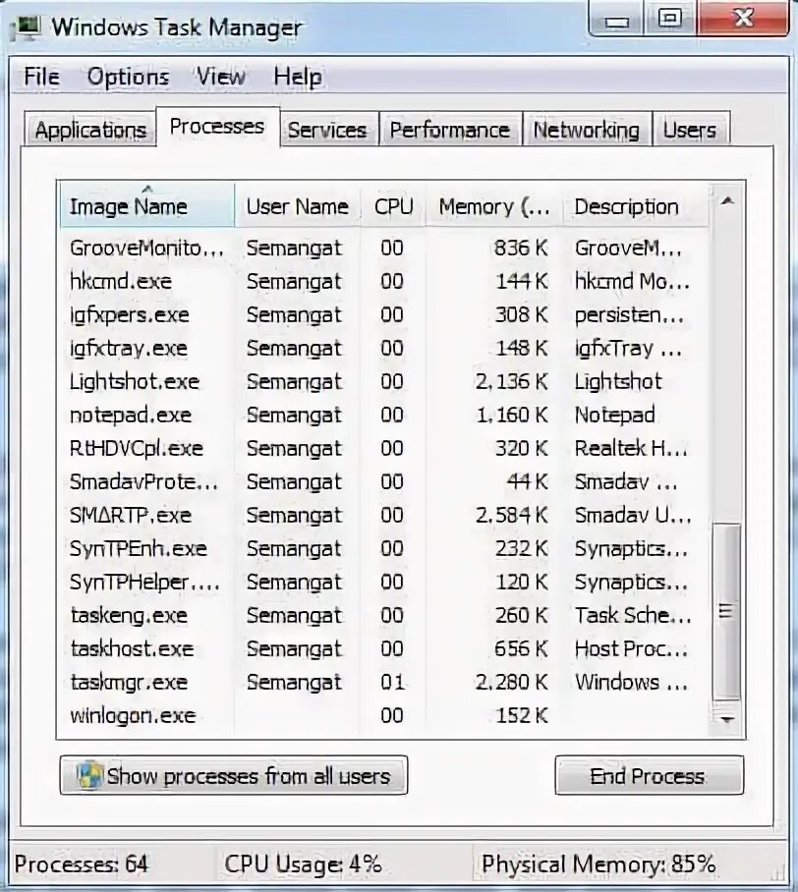798x892 pixels.
Task: Go to the Networking tab
Action: pos(587,131)
